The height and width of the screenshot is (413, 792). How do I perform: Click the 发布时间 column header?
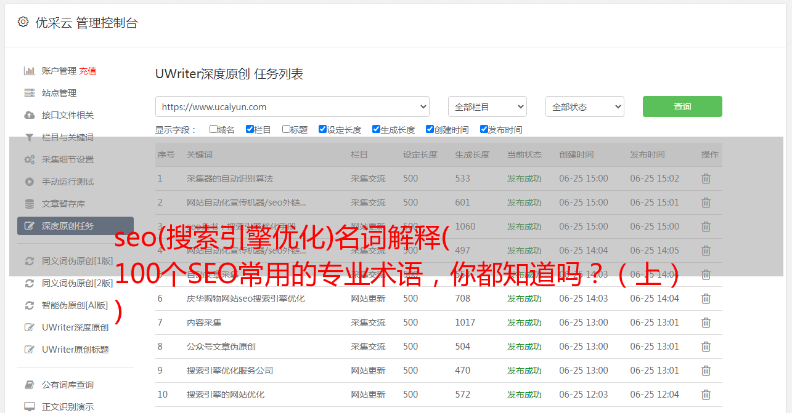tap(647, 154)
